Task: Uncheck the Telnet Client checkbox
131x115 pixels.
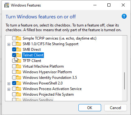Action: point(14,55)
